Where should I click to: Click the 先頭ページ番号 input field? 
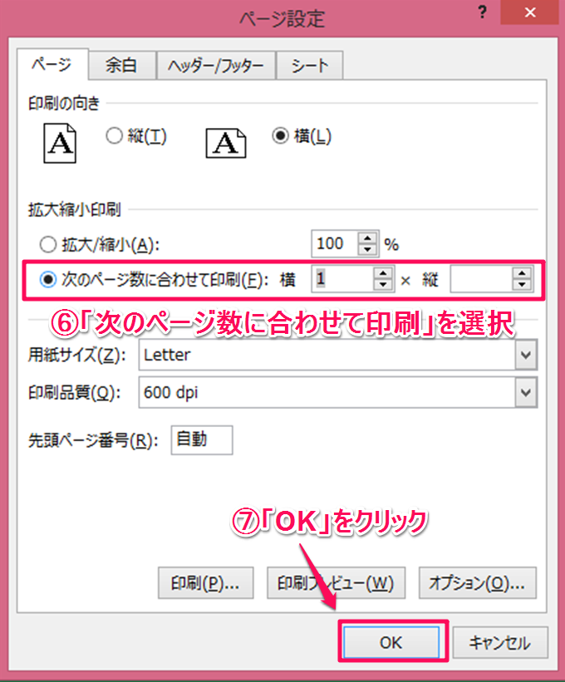pyautogui.click(x=202, y=440)
